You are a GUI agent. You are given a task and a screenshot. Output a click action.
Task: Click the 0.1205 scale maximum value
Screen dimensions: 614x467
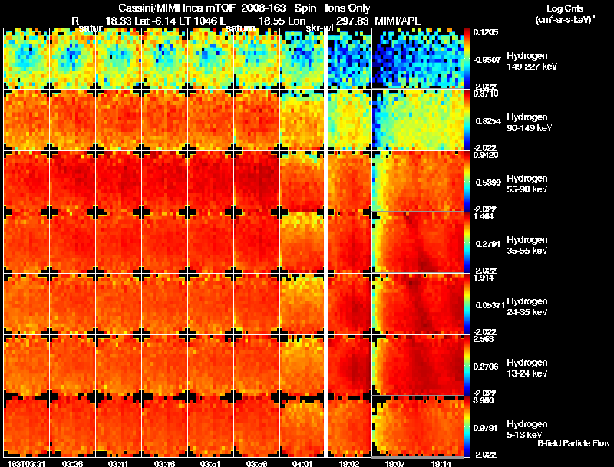pyautogui.click(x=486, y=32)
